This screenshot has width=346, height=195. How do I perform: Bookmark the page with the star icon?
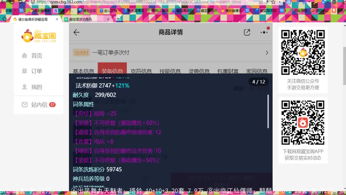[273, 2]
